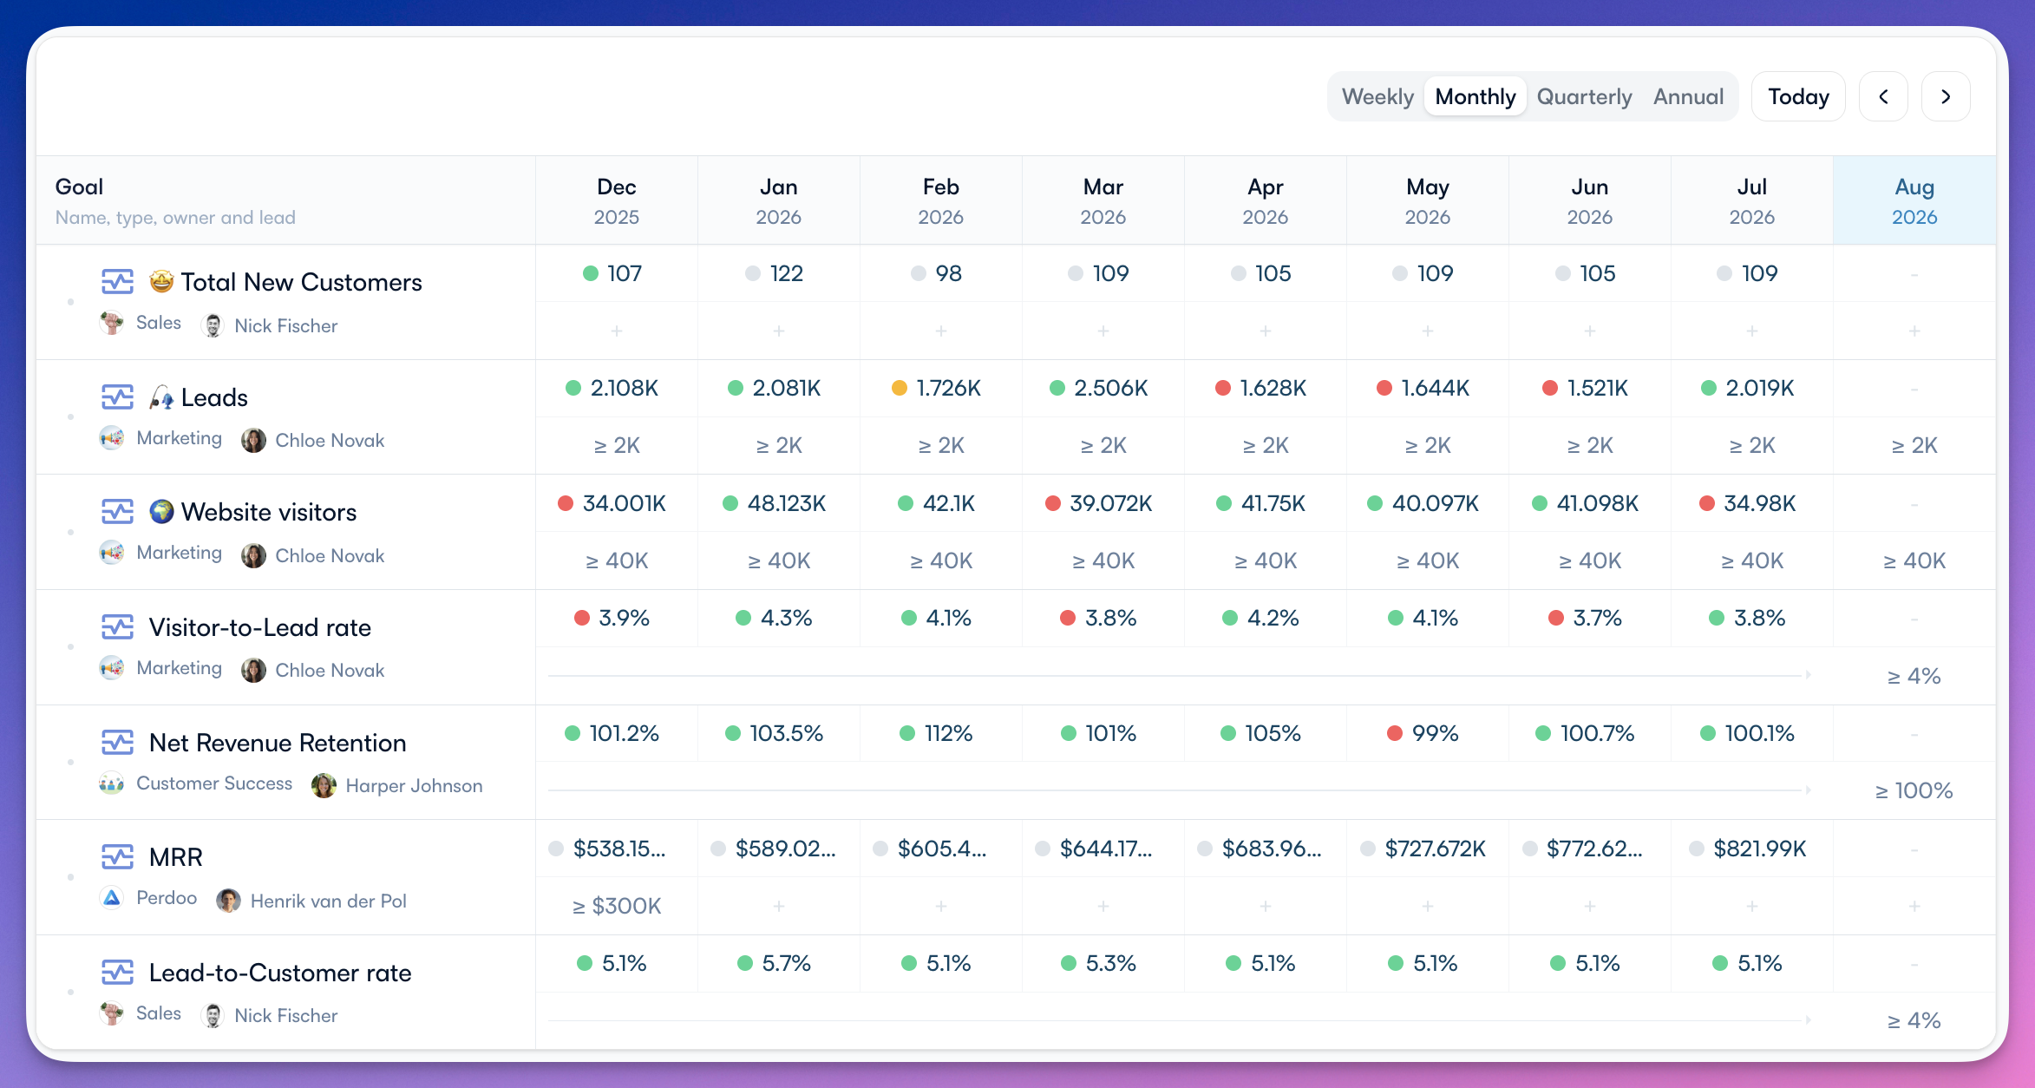Click the emoji beside Total New Customers
The image size is (2035, 1088).
(161, 281)
